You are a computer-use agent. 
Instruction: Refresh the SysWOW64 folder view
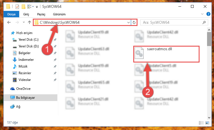[x=134, y=22]
